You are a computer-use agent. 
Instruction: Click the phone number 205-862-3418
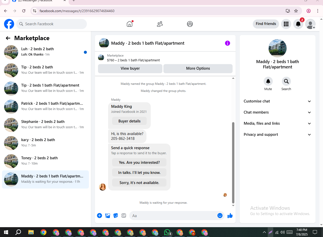point(123,139)
